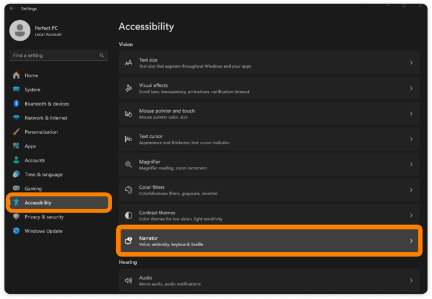Click the Personalization paintbrush icon
The image size is (432, 299).
pyautogui.click(x=16, y=132)
